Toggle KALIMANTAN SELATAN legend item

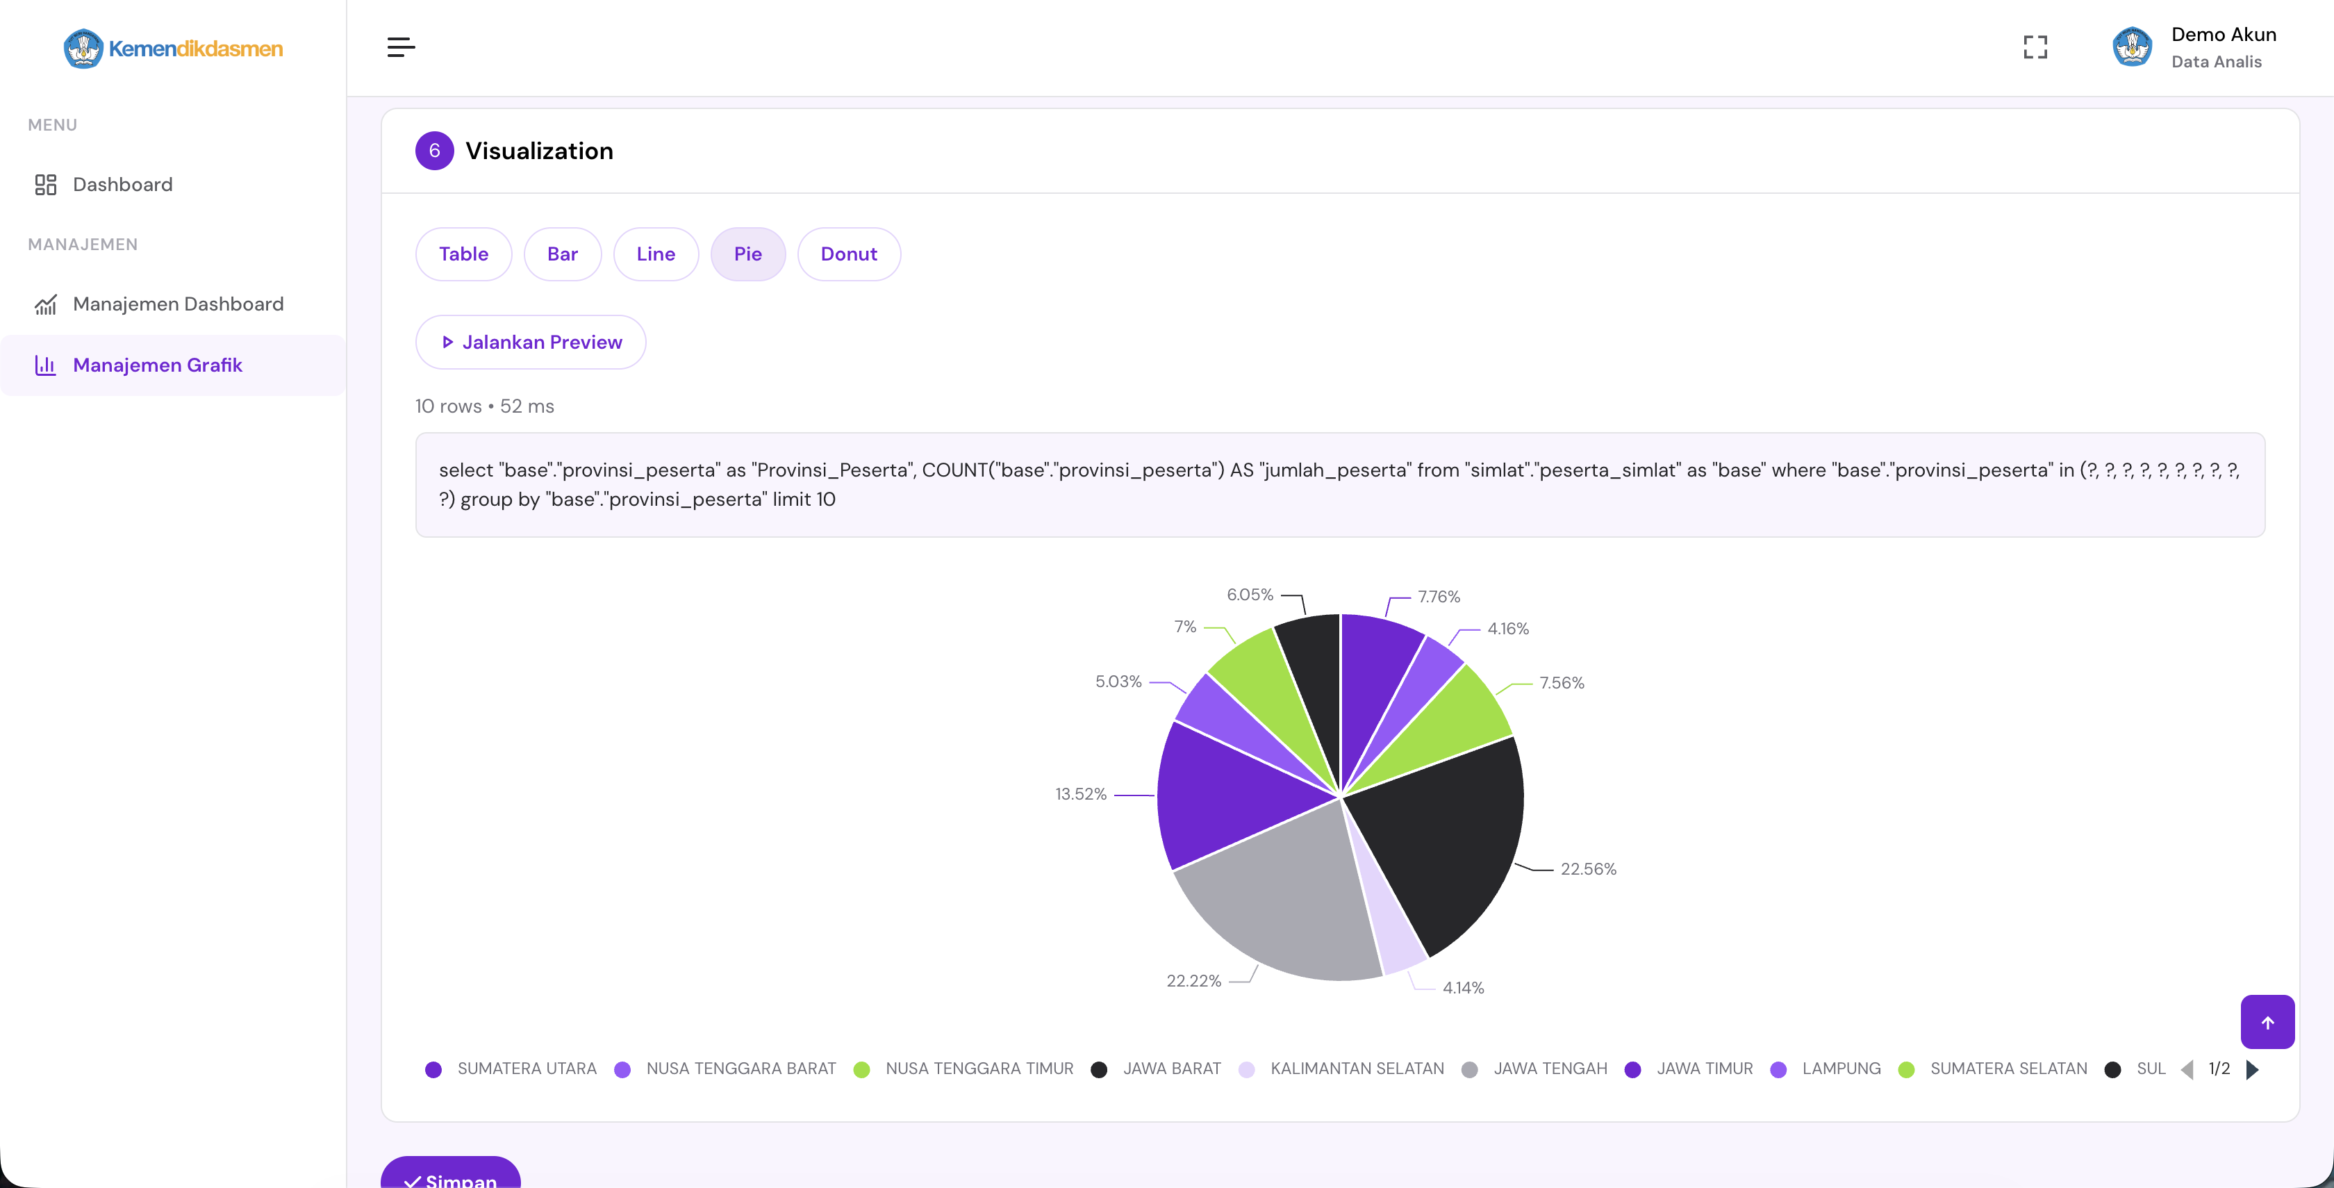[x=1341, y=1069]
